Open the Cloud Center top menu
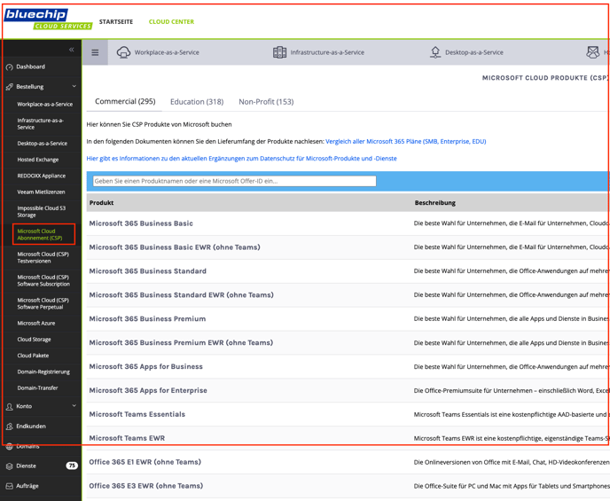 click(171, 22)
